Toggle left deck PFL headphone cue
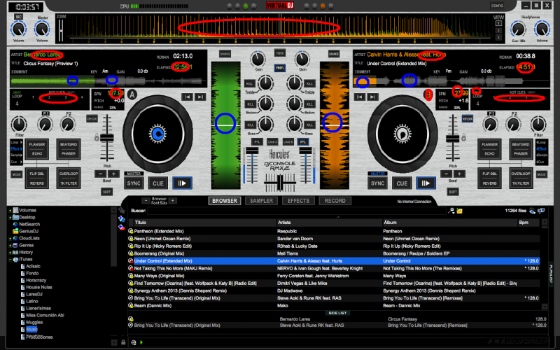This screenshot has height=350, width=560. point(257,142)
